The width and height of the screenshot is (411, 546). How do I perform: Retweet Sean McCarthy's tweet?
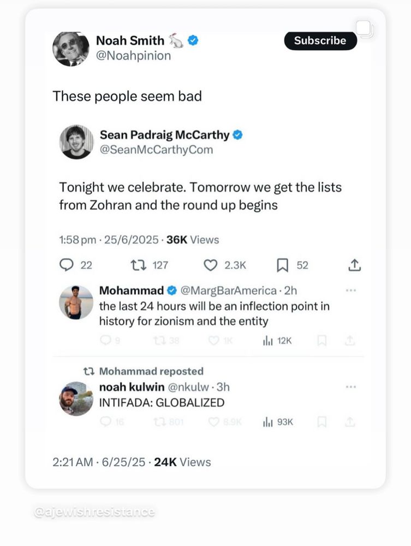(138, 265)
